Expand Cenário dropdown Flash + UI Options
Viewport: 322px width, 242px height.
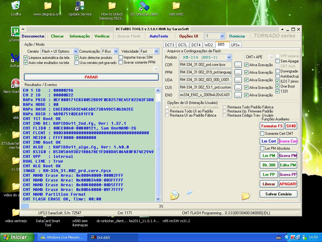(75, 51)
